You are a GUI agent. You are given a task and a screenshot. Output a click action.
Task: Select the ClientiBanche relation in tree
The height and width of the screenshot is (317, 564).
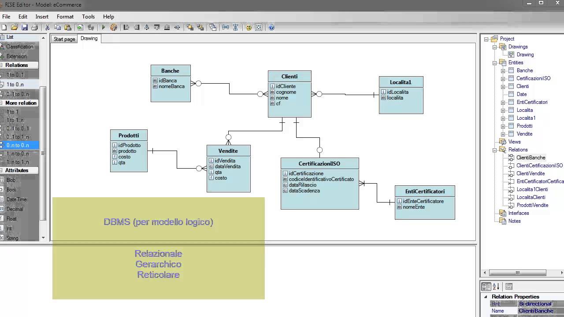pyautogui.click(x=531, y=158)
